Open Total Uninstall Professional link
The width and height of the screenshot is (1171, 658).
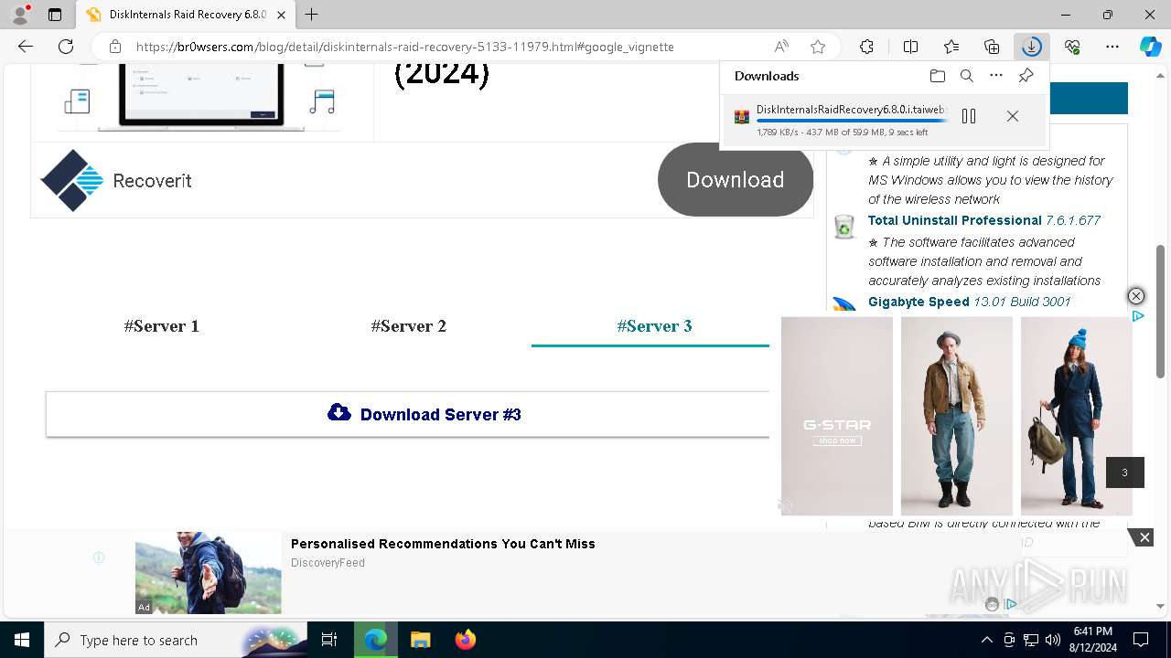954,220
